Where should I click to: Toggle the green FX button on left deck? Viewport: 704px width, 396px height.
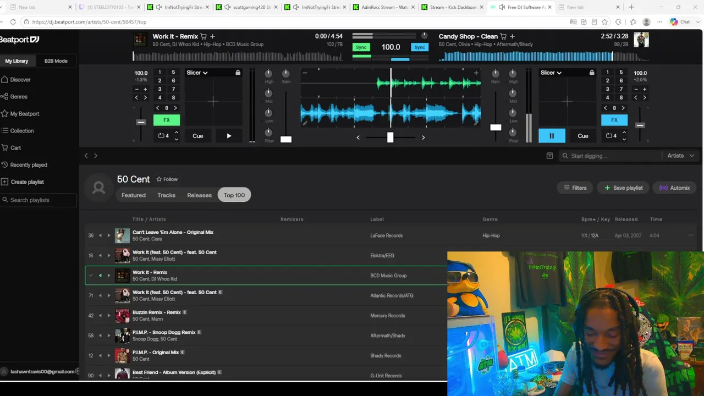coord(167,120)
